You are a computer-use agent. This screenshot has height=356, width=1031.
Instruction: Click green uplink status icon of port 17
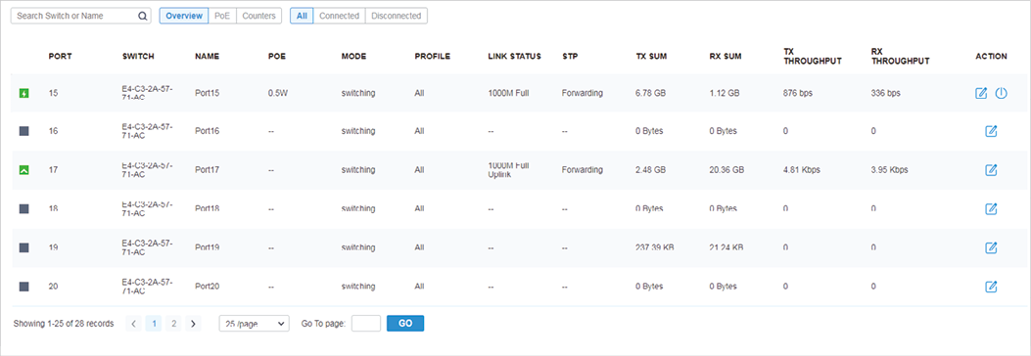coord(24,170)
